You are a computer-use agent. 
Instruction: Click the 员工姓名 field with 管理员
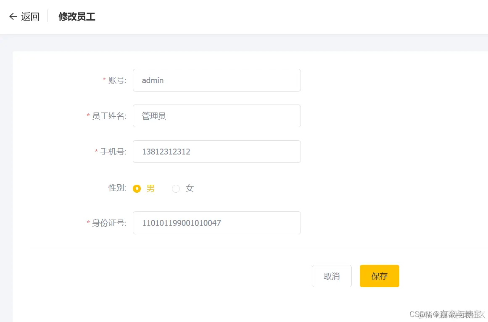pyautogui.click(x=216, y=116)
